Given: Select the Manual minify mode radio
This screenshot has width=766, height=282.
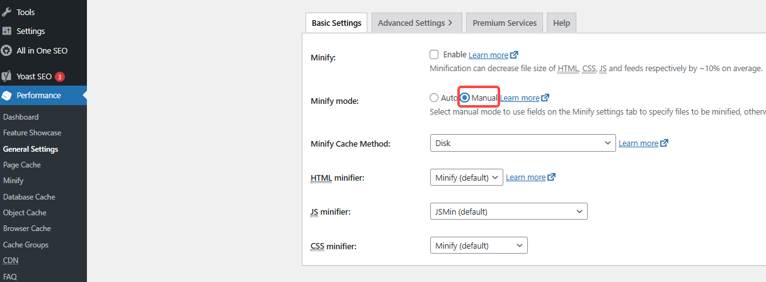Looking at the screenshot, I should [465, 98].
